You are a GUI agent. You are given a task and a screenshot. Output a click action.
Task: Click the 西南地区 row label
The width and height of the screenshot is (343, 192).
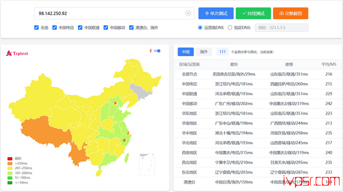point(189,153)
